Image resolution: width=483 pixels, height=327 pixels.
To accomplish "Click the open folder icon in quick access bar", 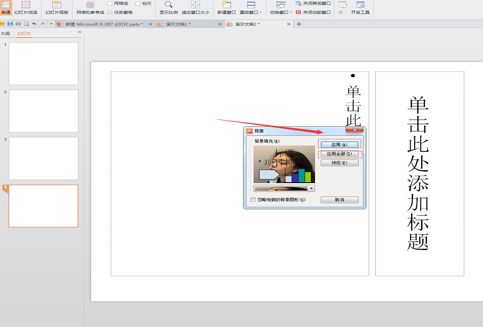I will [x=2, y=24].
